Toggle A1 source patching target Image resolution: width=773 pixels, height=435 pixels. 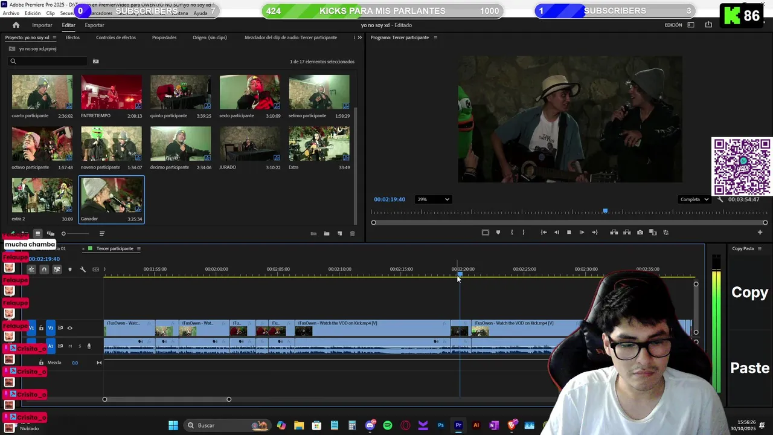[51, 346]
